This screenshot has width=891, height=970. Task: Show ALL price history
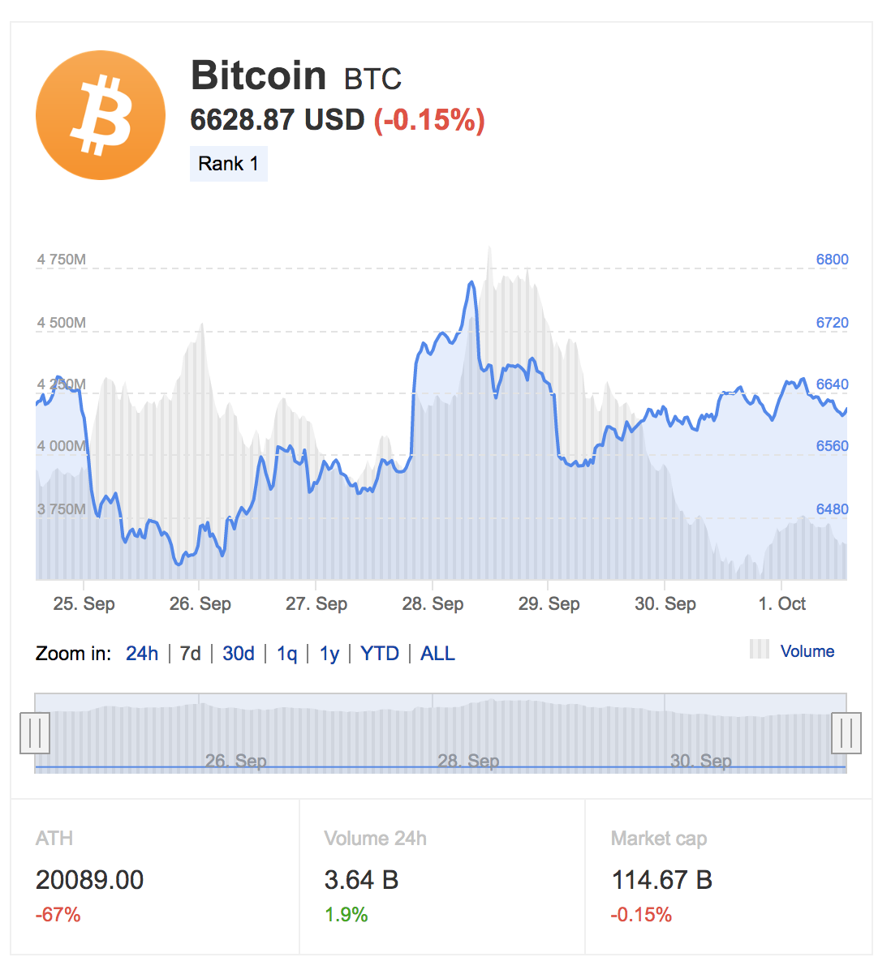coord(437,653)
